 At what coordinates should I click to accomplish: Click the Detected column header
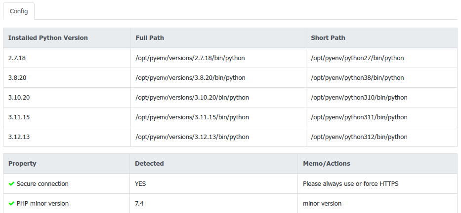coord(149,164)
